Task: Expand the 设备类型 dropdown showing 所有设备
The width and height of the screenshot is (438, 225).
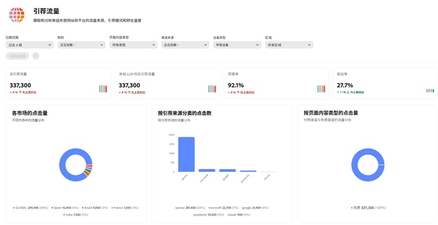Action: [237, 45]
